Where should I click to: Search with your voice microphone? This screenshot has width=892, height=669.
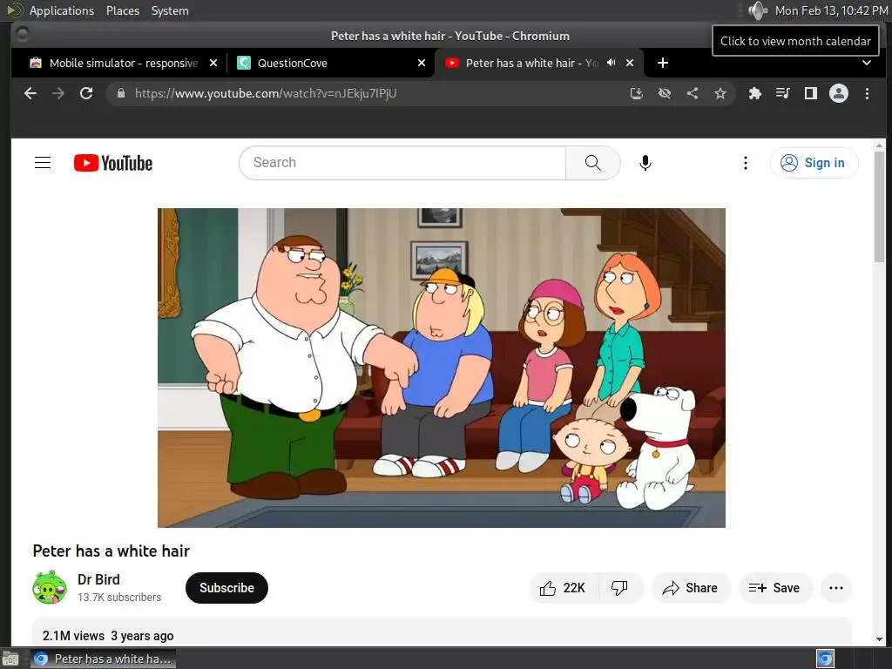[x=645, y=163]
